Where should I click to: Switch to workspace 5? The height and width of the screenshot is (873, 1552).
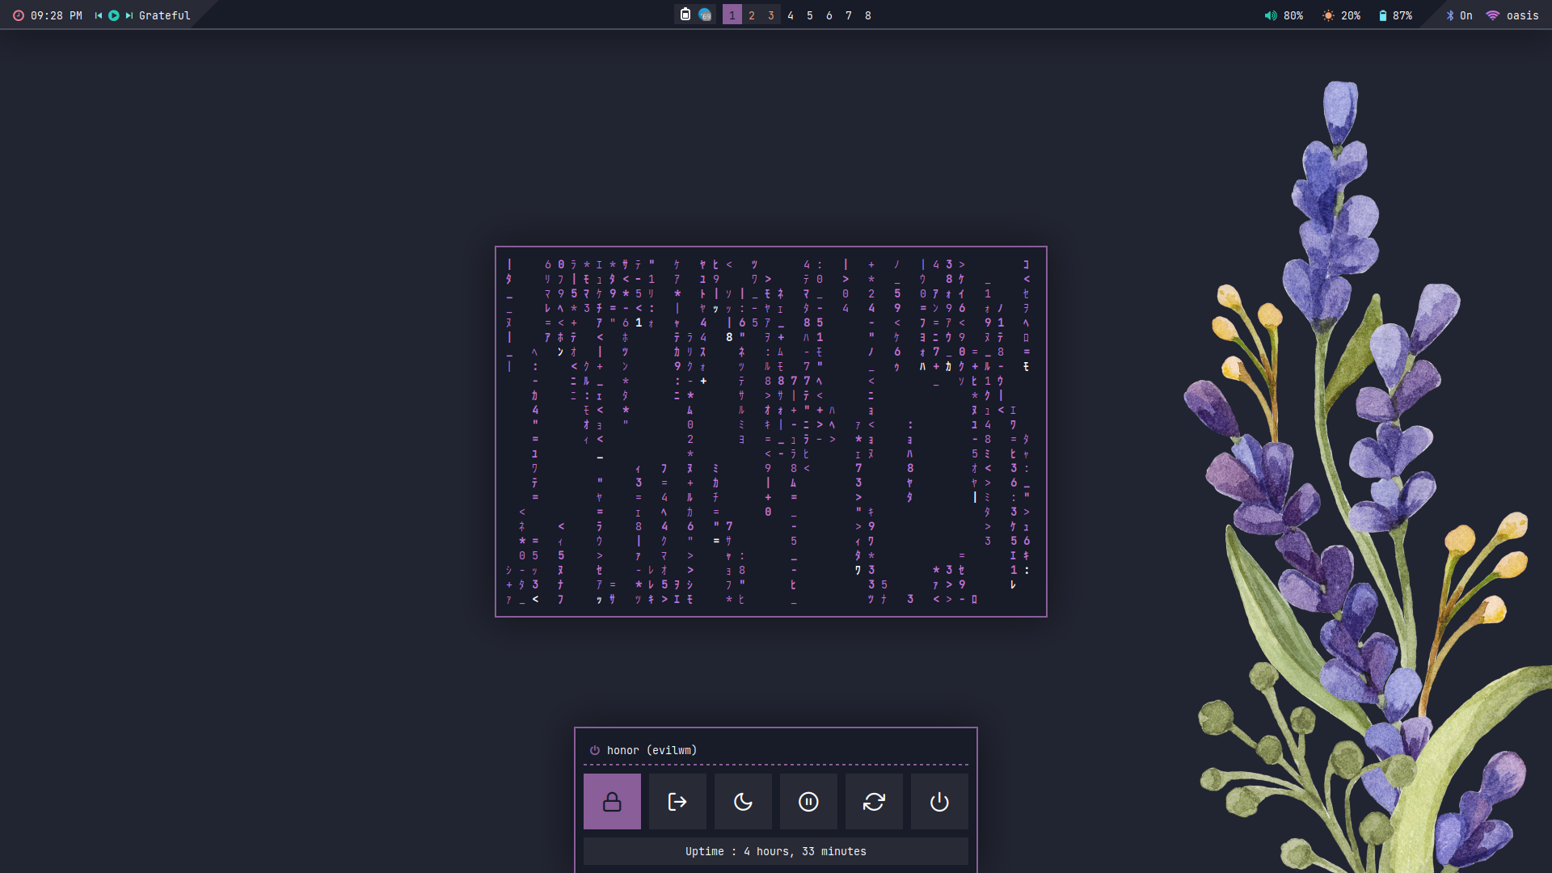pos(810,15)
